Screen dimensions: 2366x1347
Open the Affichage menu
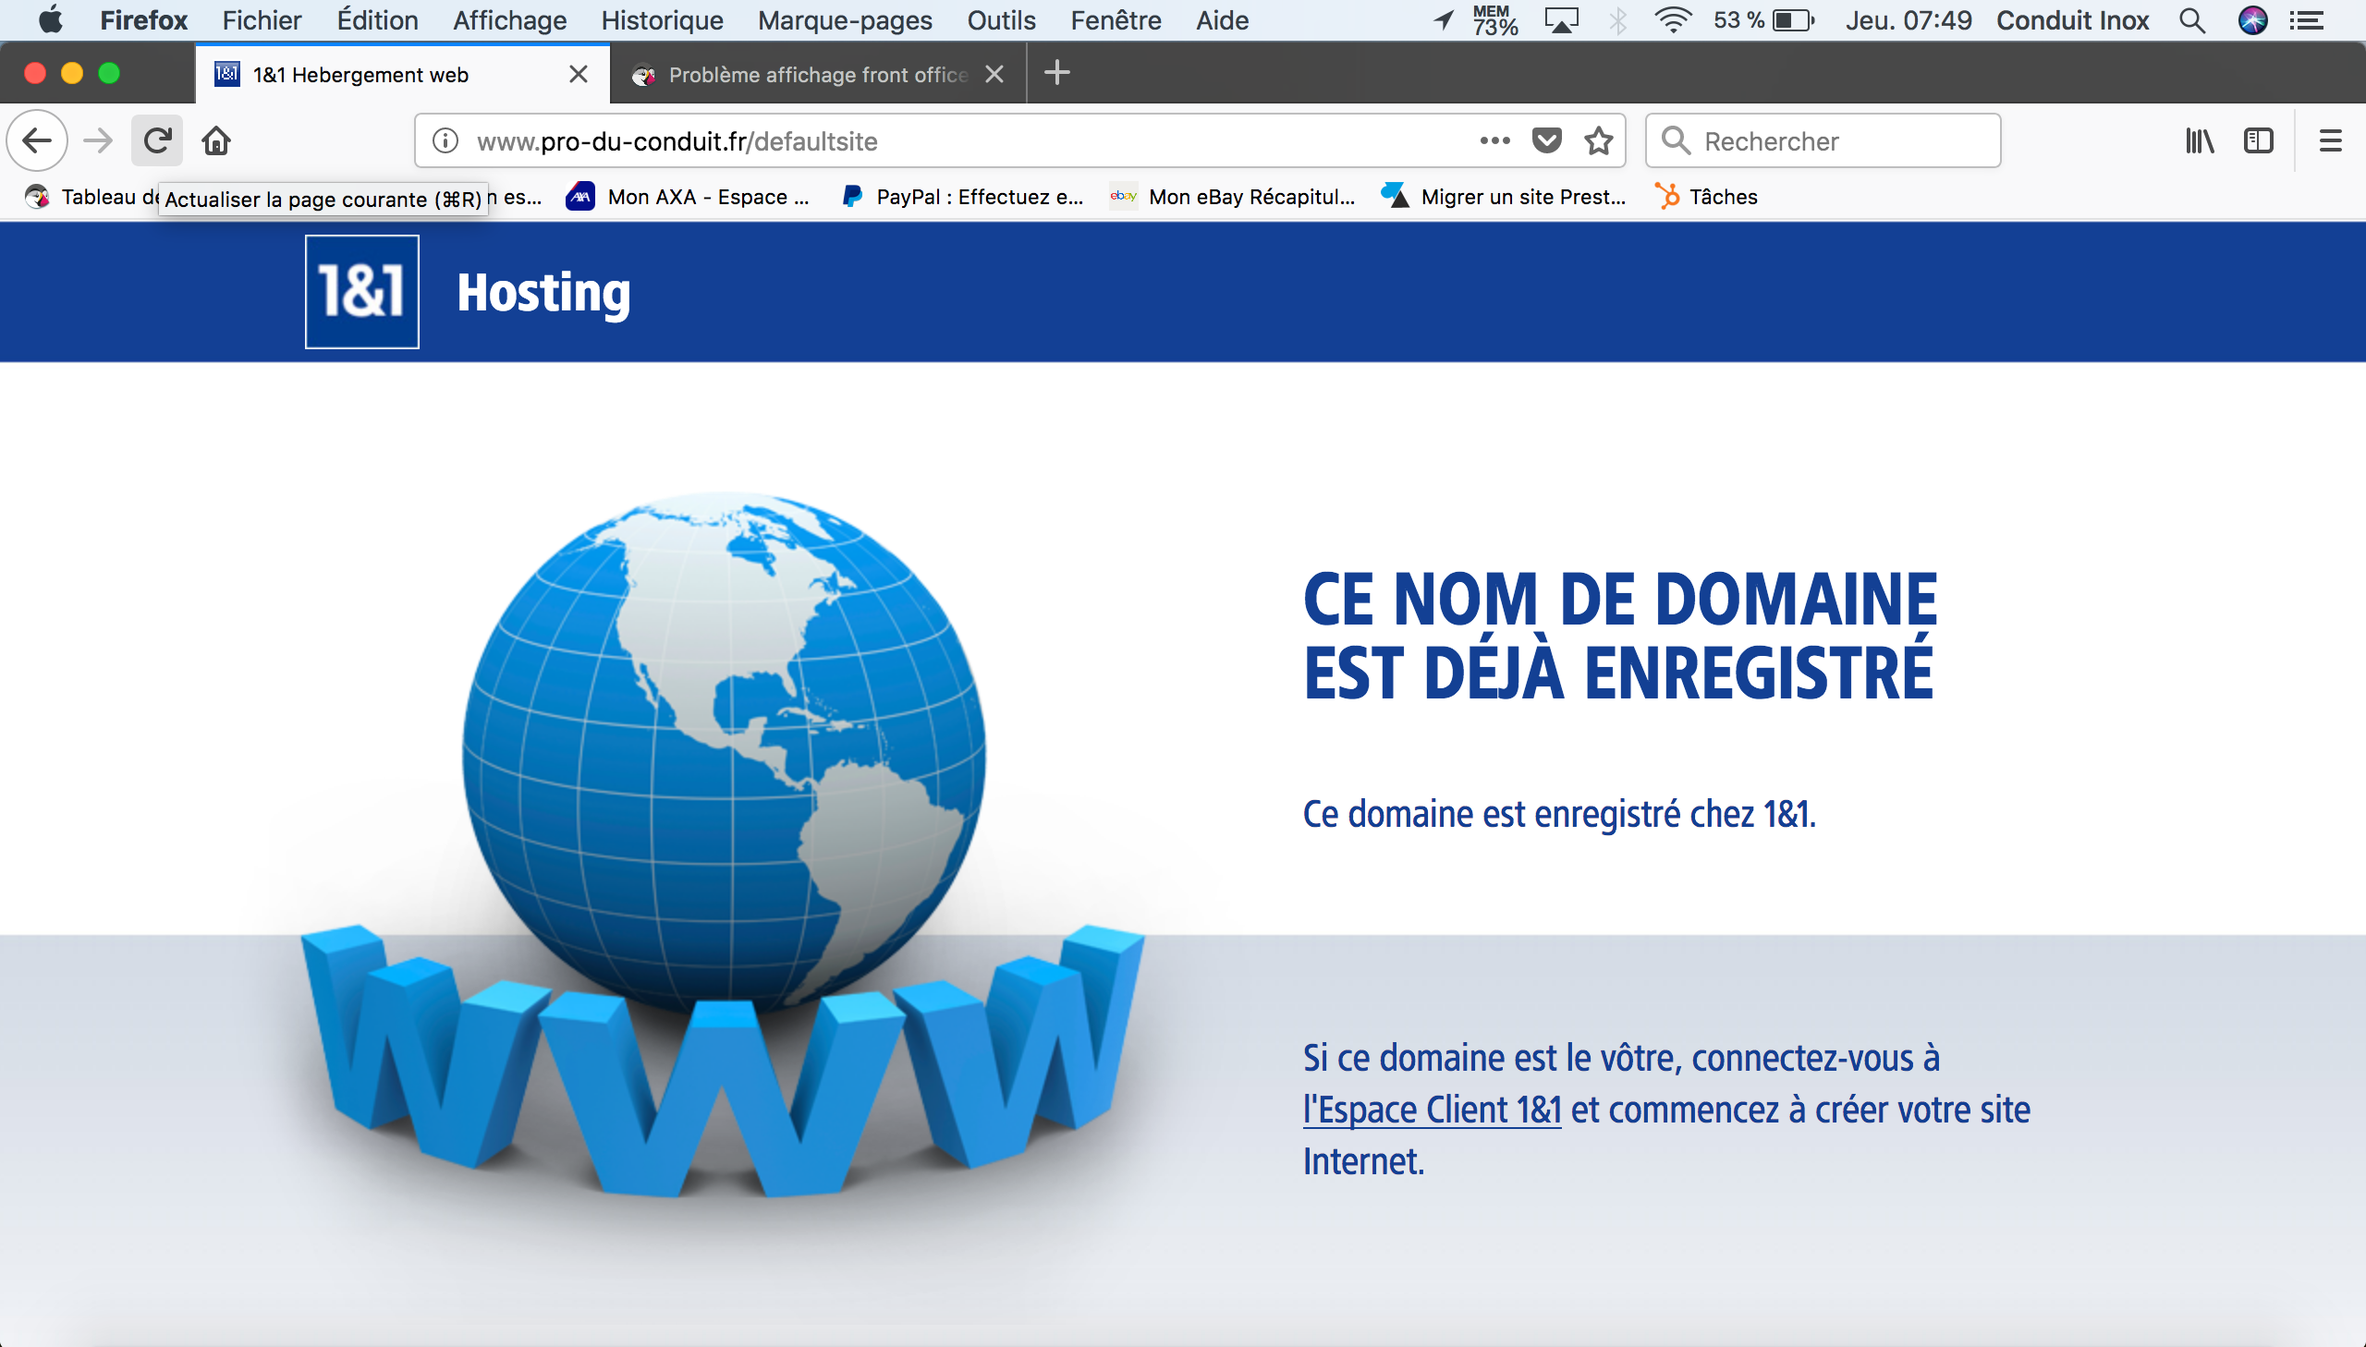click(x=509, y=19)
